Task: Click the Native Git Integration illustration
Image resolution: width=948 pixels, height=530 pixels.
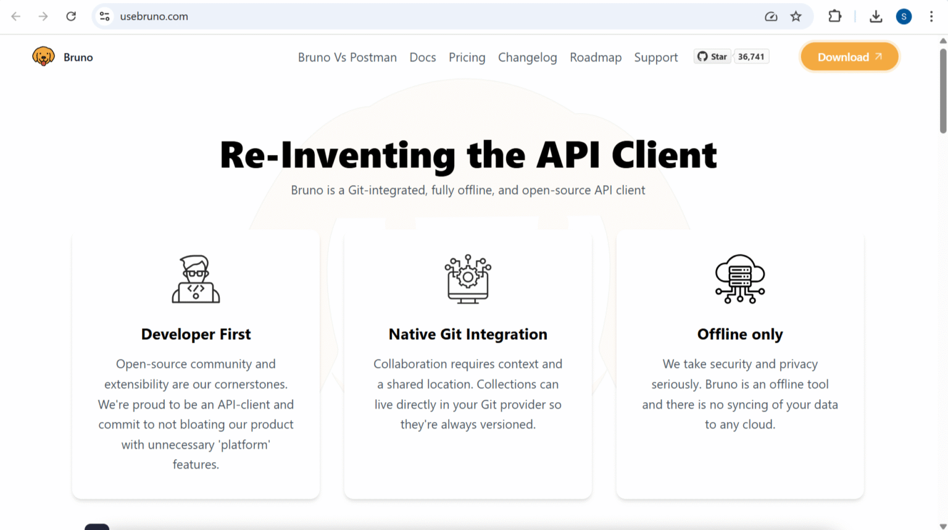Action: [467, 279]
